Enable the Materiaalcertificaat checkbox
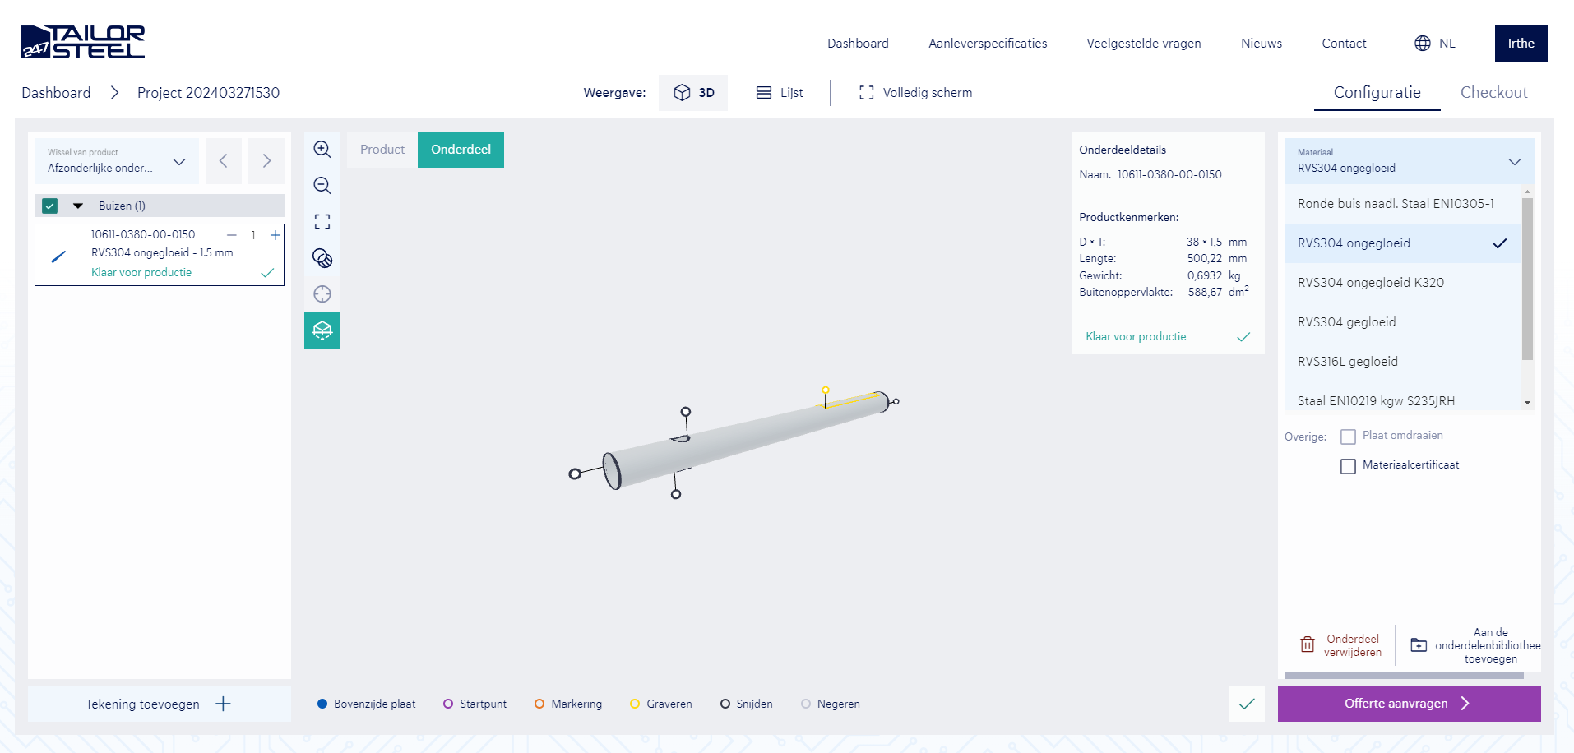The height and width of the screenshot is (753, 1574). click(1348, 466)
